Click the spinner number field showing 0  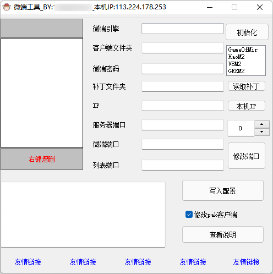pyautogui.click(x=241, y=128)
